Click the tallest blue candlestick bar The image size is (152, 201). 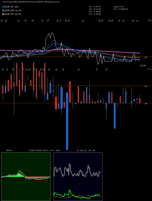coord(67,121)
